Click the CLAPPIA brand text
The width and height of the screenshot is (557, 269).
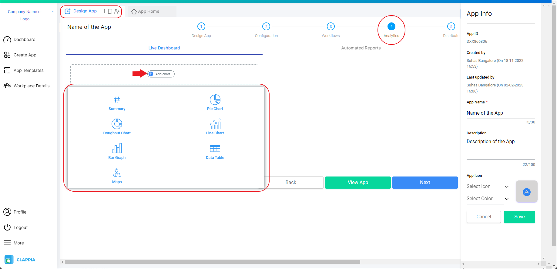point(26,260)
